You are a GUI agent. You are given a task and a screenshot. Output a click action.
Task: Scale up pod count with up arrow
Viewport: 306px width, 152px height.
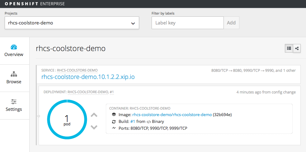pos(94,115)
